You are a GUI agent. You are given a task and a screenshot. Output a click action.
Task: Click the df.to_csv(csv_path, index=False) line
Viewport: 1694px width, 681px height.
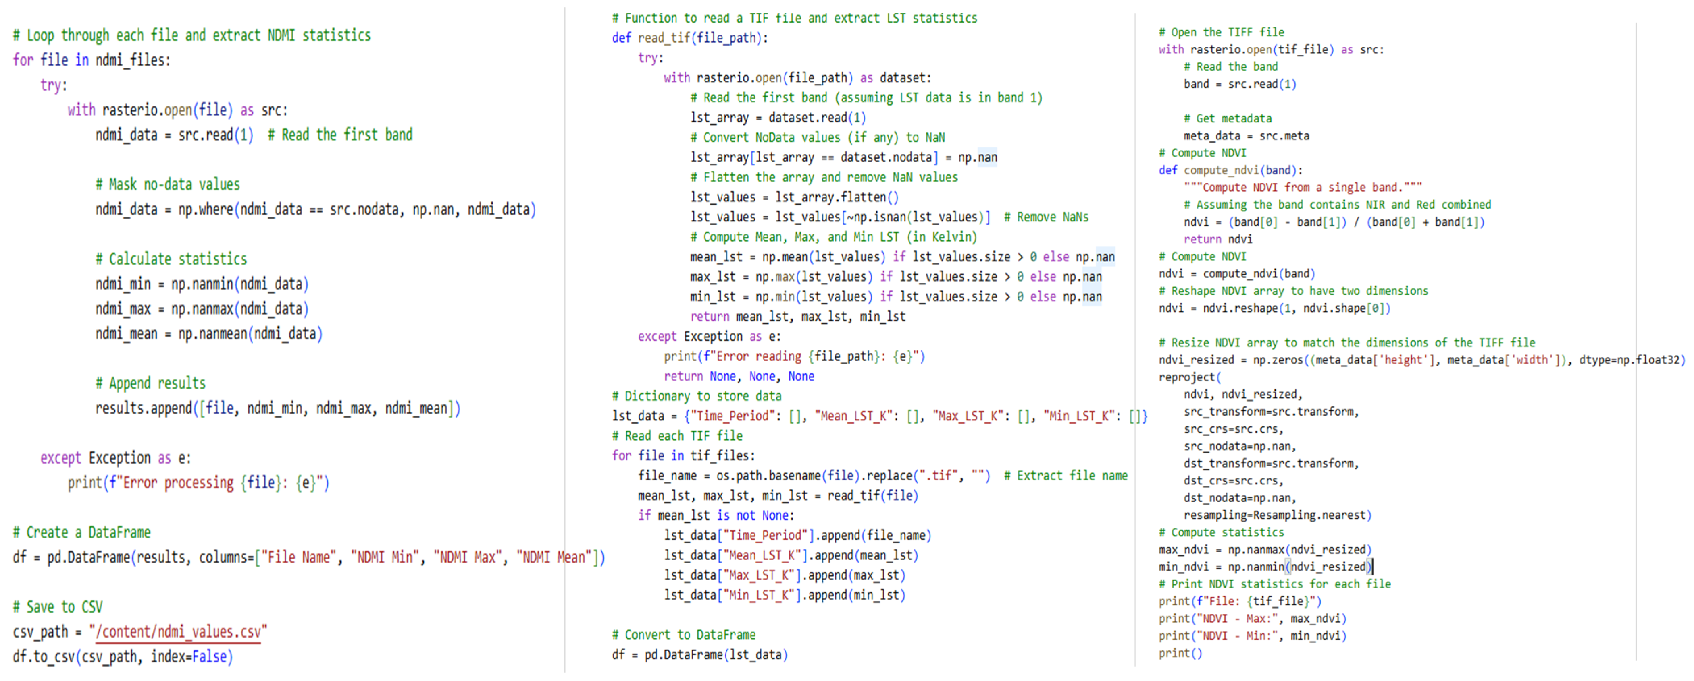click(x=122, y=656)
